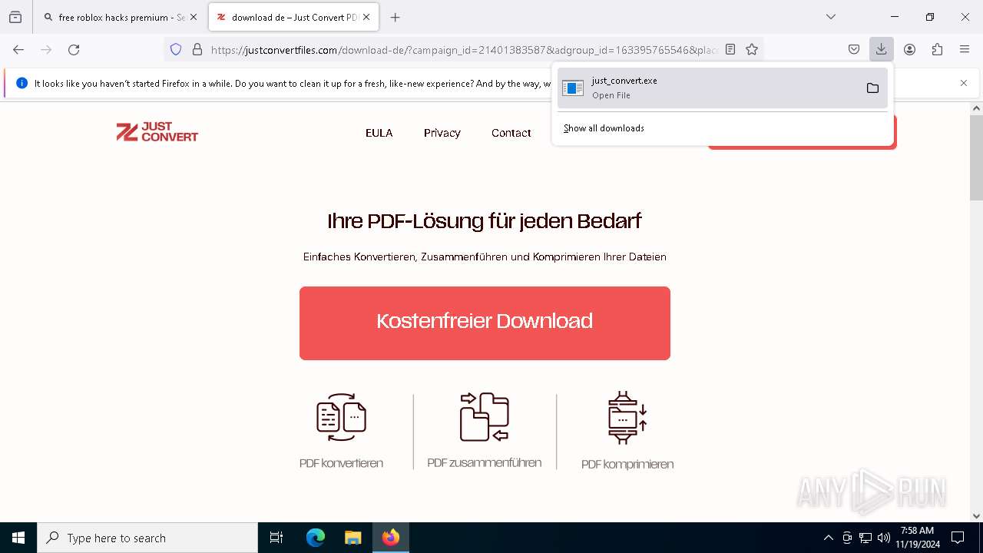Show hidden system tray icons
The height and width of the screenshot is (553, 983).
click(828, 538)
